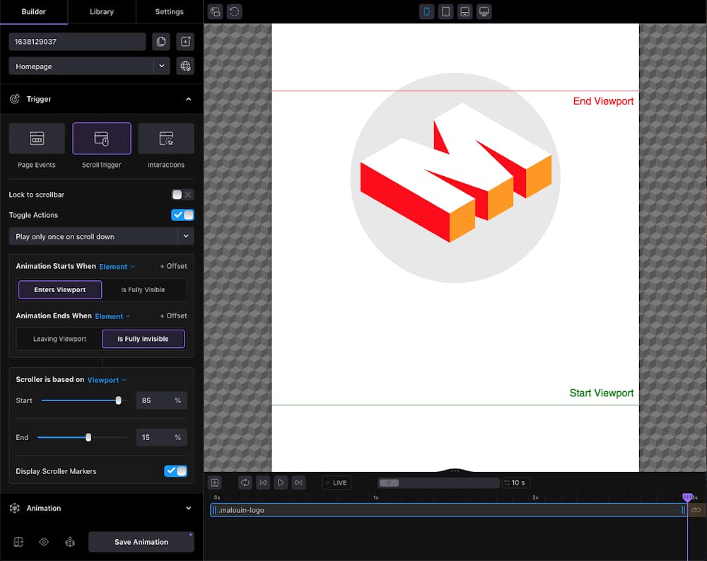The image size is (707, 561).
Task: Switch to the Settings tab
Action: [170, 12]
